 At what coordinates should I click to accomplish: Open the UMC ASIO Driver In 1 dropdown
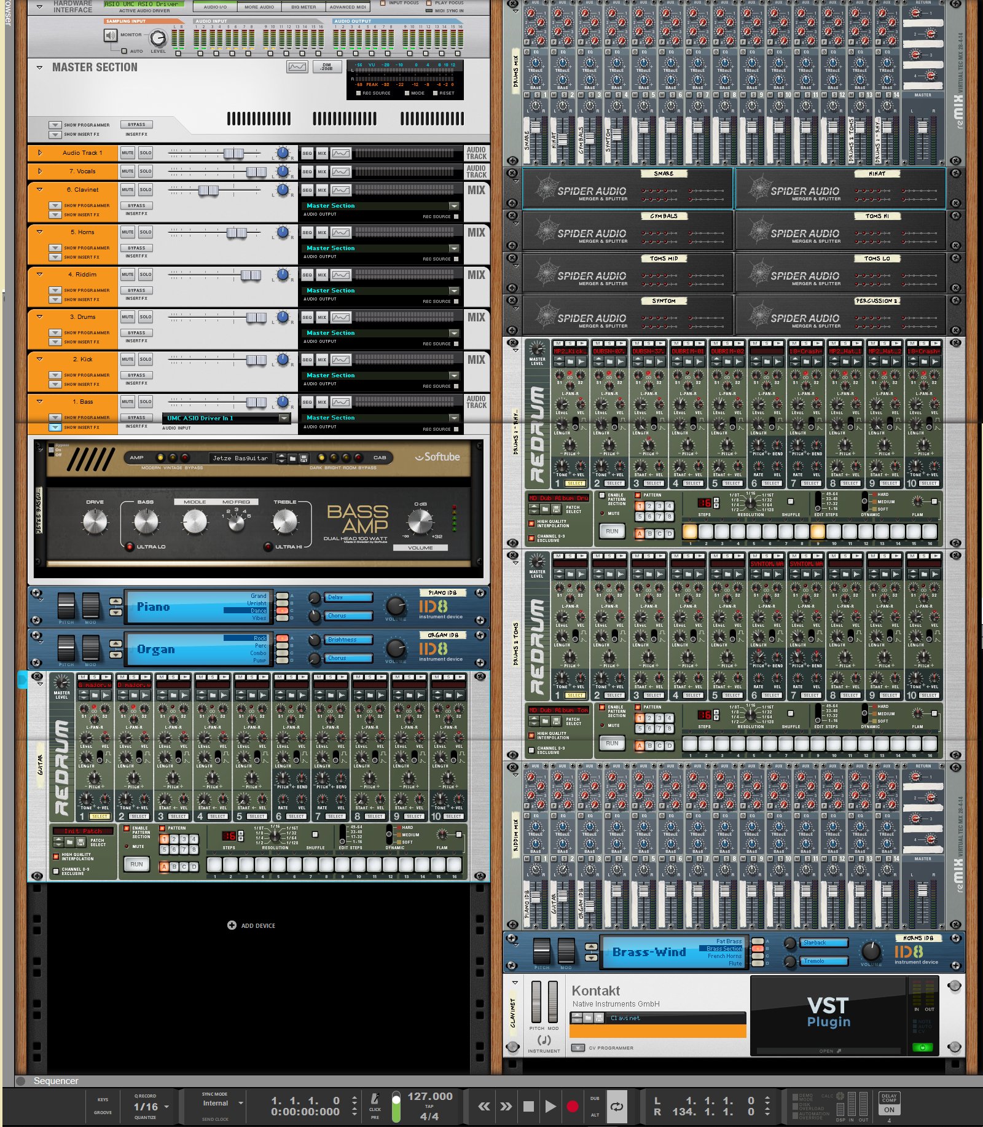(284, 418)
